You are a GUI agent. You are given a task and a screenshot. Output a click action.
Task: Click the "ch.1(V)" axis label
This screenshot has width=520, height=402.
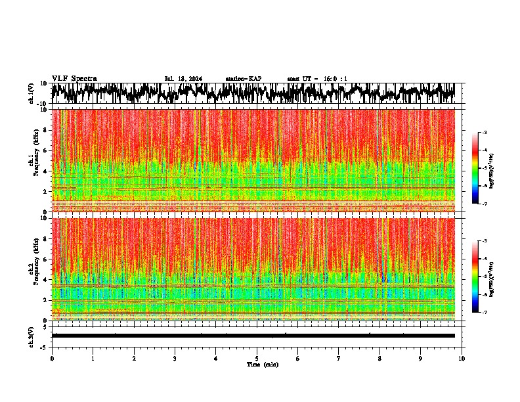(32, 93)
